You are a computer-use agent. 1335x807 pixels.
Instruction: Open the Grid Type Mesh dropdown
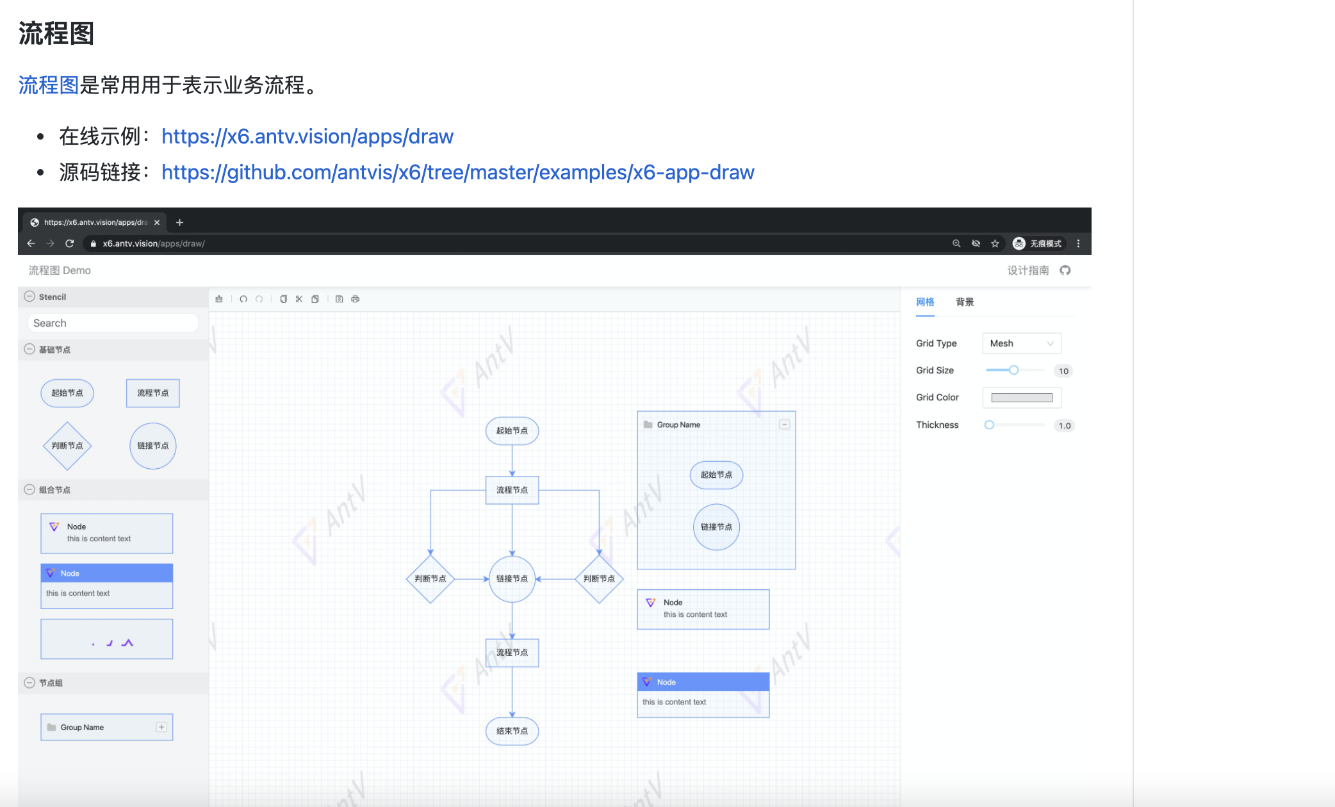click(1022, 343)
